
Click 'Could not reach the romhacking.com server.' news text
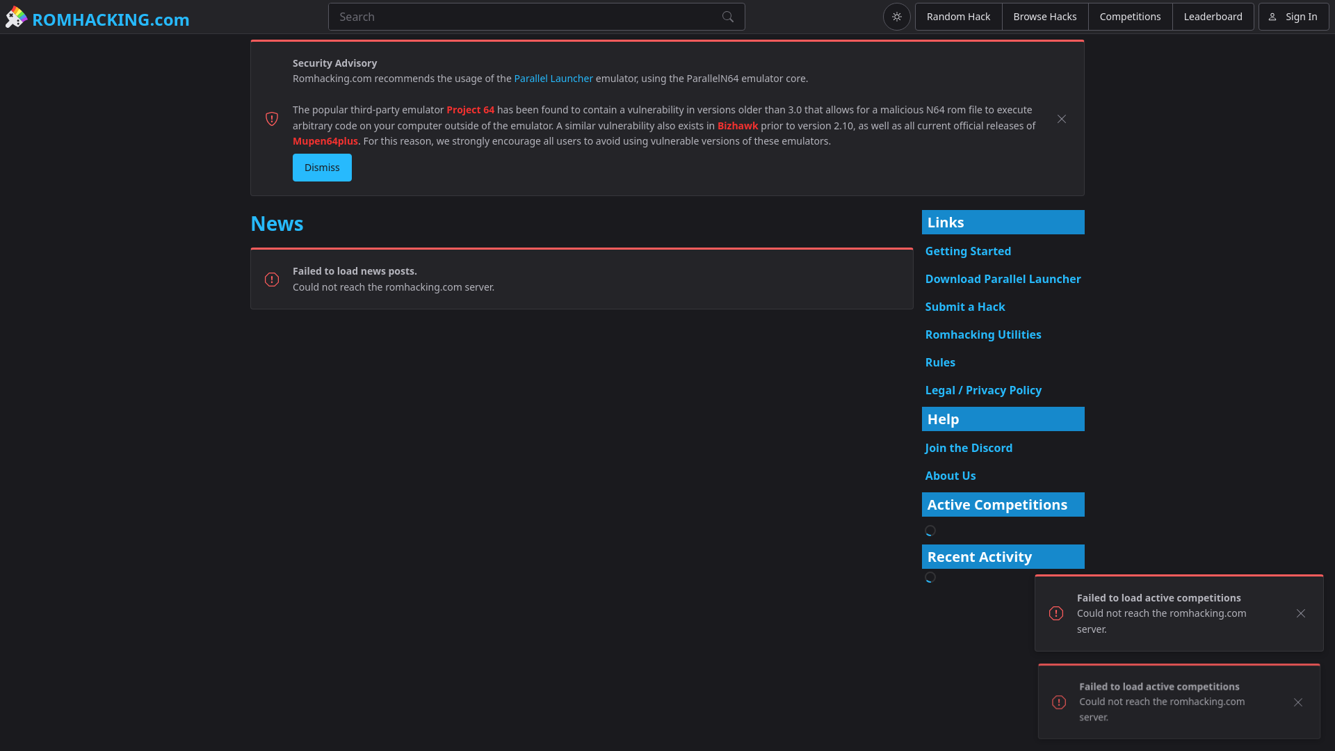394,287
